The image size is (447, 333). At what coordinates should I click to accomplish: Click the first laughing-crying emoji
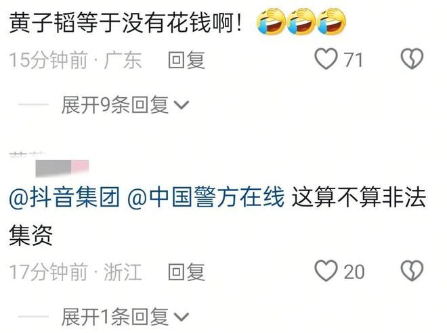click(x=271, y=22)
